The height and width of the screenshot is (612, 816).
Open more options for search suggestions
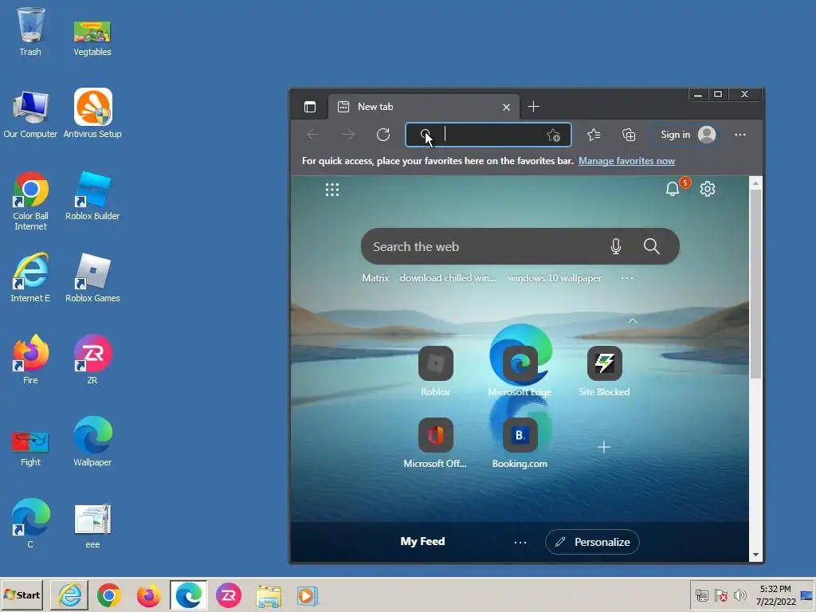(x=627, y=278)
